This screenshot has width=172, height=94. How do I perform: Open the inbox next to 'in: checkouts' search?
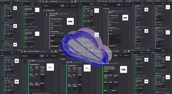pyautogui.click(x=126, y=1)
